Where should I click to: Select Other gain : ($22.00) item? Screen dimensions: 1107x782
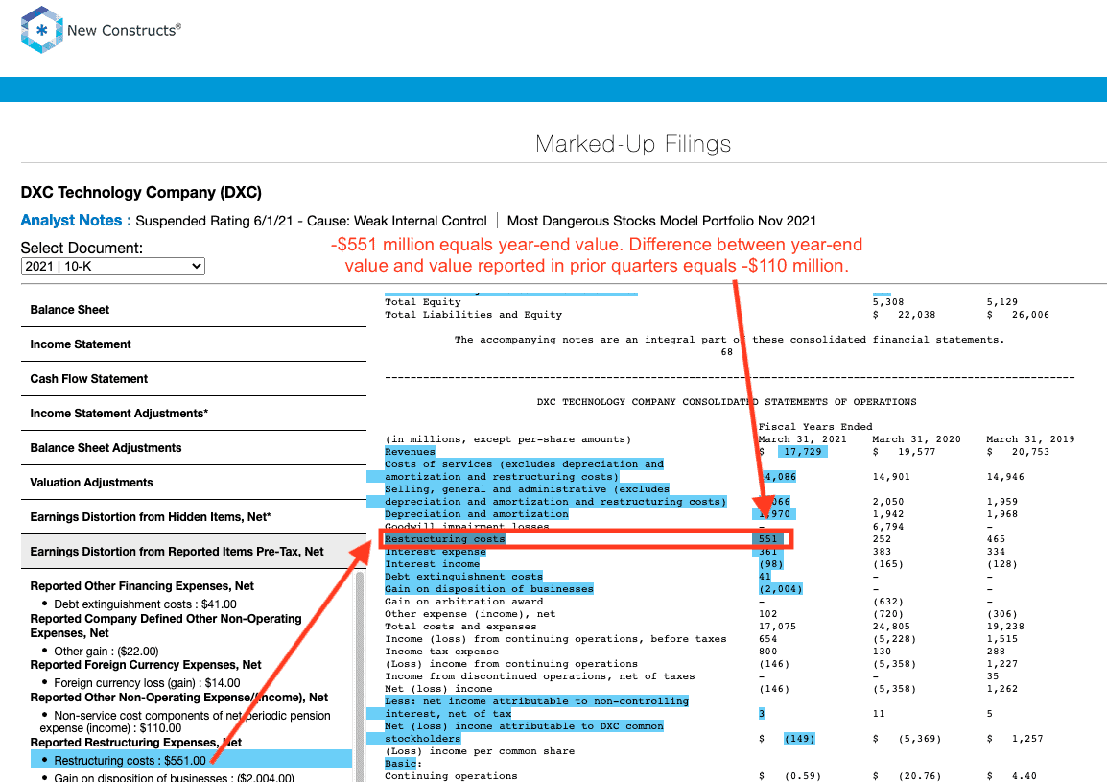[x=106, y=652]
